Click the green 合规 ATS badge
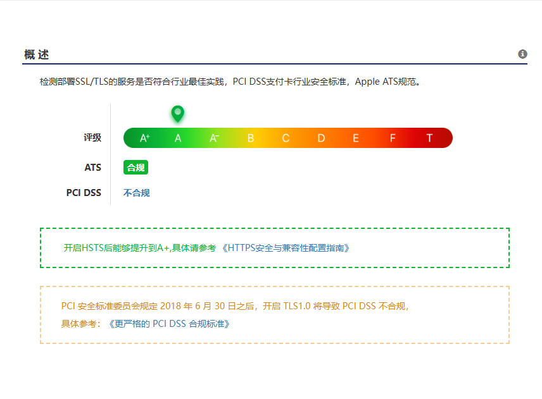Image resolution: width=542 pixels, height=399 pixels. coord(135,168)
